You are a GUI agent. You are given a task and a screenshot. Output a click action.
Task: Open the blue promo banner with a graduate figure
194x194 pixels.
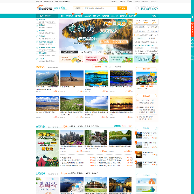[x=146, y=59]
